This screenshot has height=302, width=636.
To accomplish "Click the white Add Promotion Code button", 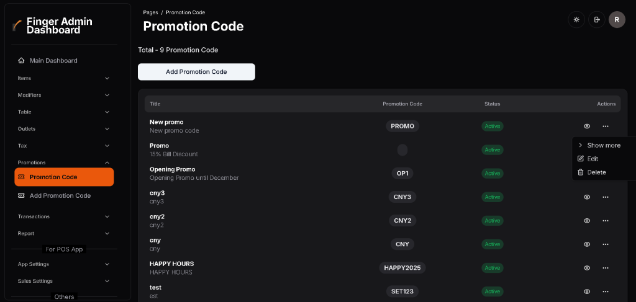I will point(196,72).
